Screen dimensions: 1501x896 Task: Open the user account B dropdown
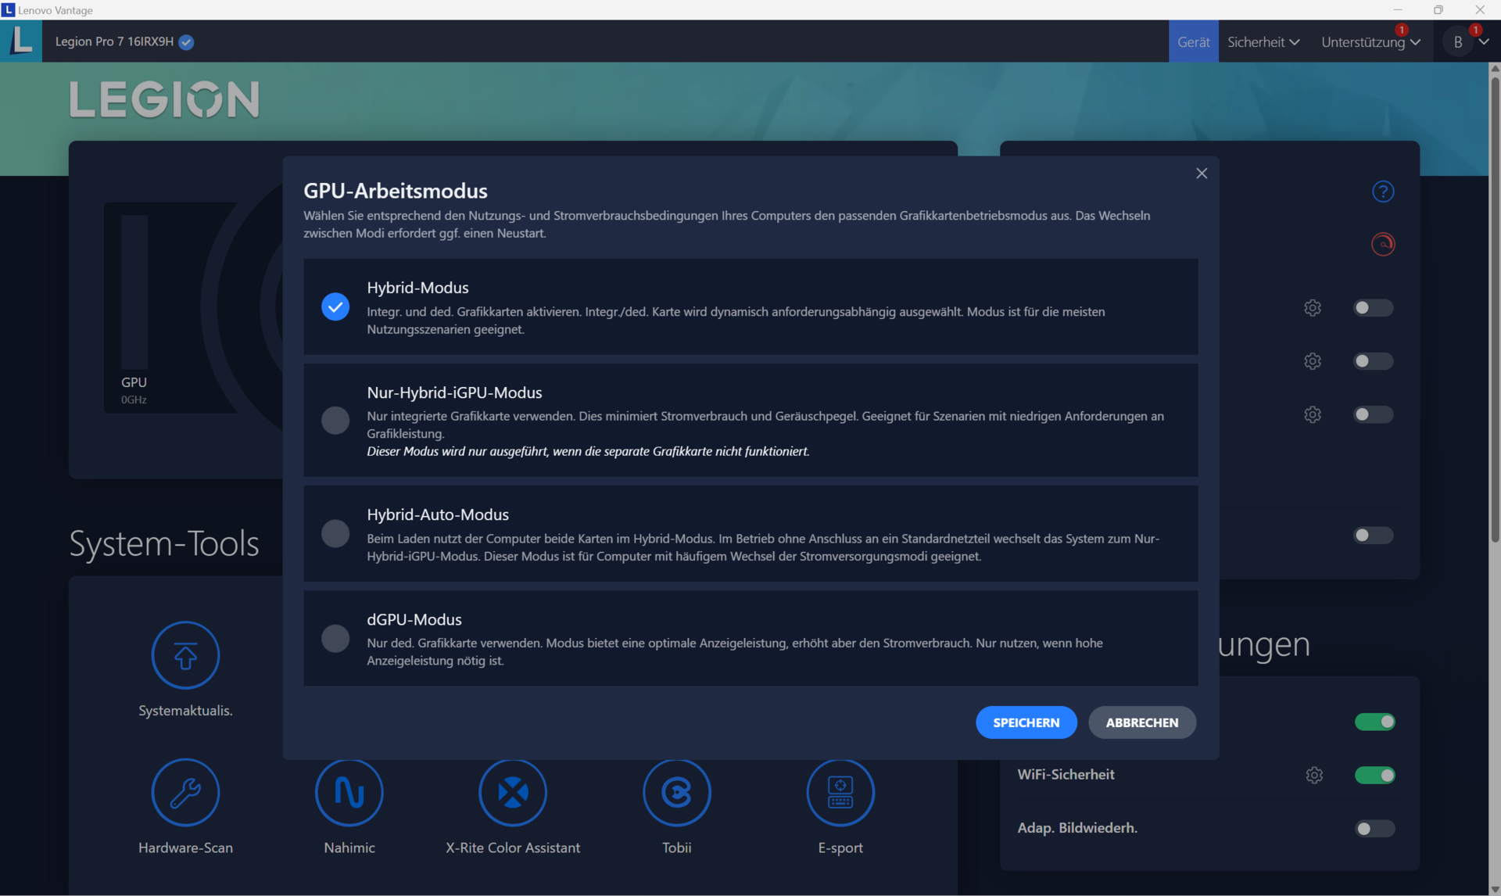coord(1467,42)
